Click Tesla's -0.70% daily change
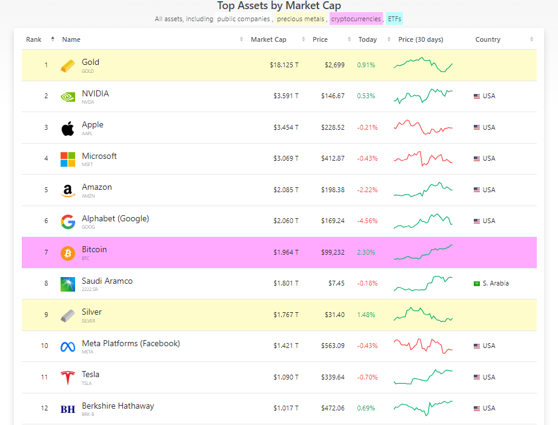Image resolution: width=558 pixels, height=425 pixels. [367, 377]
